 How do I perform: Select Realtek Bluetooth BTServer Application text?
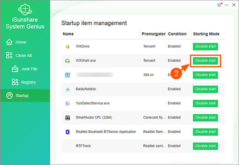(x=106, y=132)
